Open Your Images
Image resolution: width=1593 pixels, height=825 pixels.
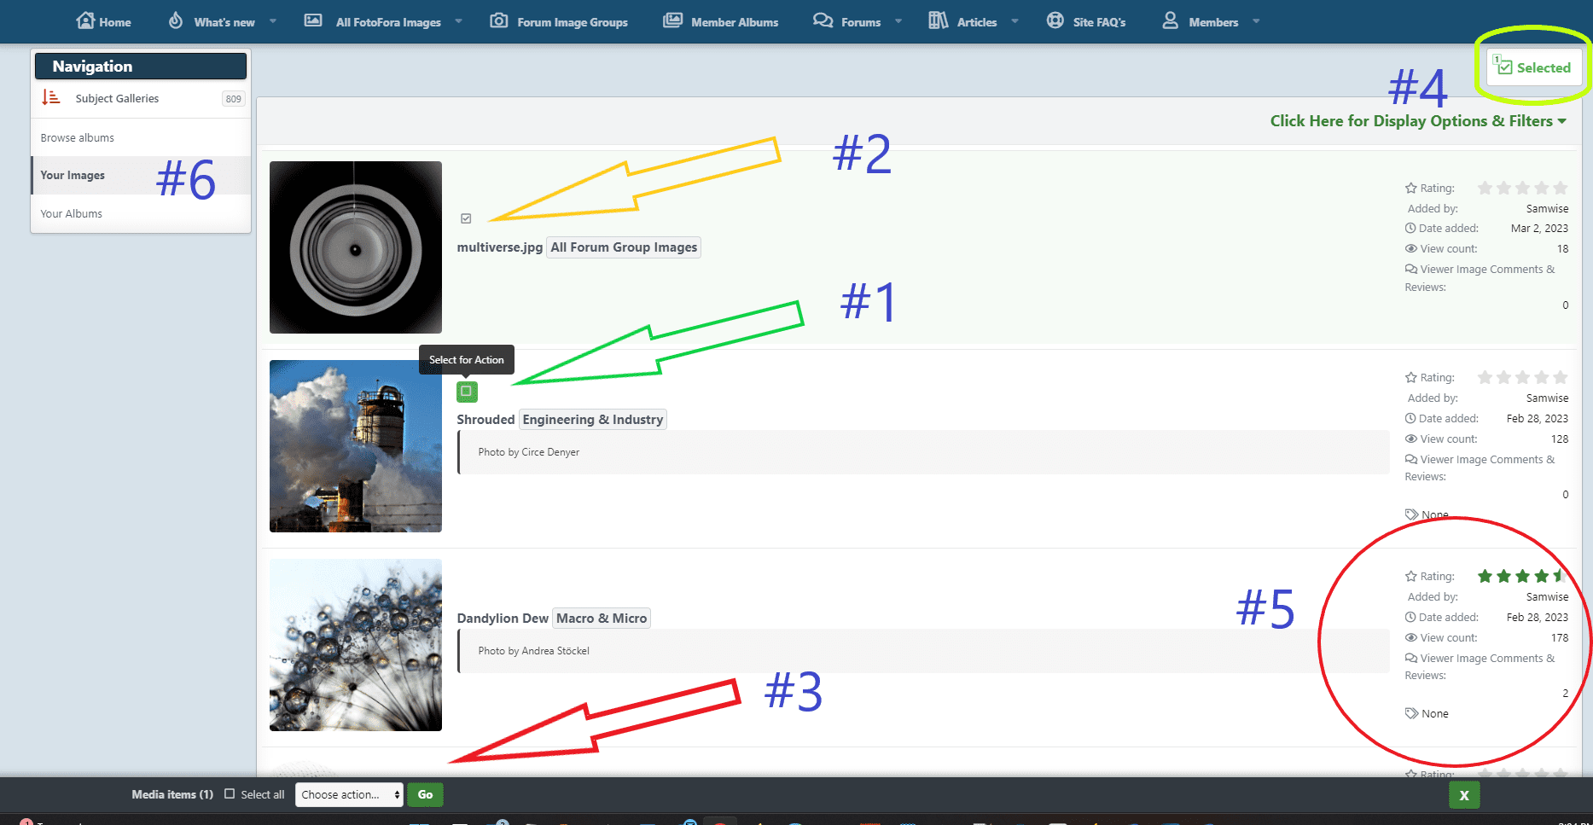coord(73,175)
